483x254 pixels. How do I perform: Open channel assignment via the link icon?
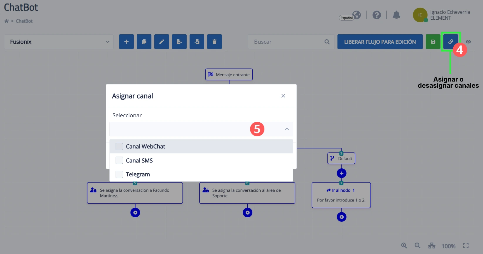451,42
